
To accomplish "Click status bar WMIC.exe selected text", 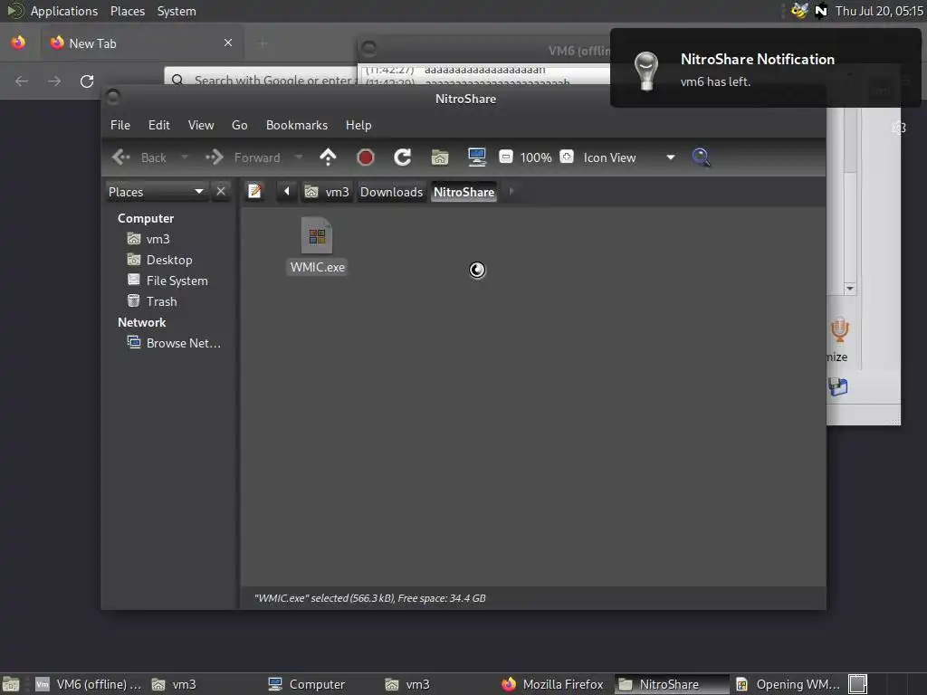I will tap(370, 598).
